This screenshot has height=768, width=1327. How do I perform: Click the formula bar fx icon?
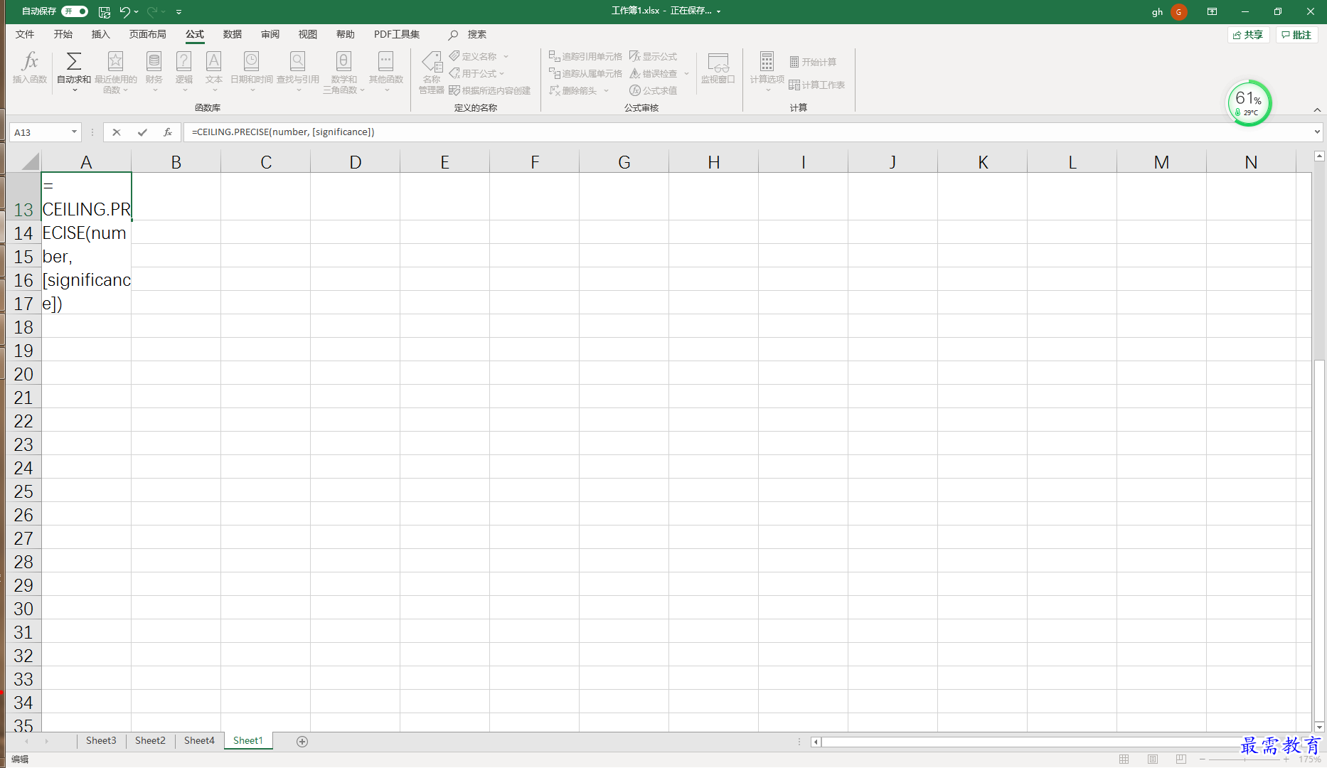pos(168,132)
